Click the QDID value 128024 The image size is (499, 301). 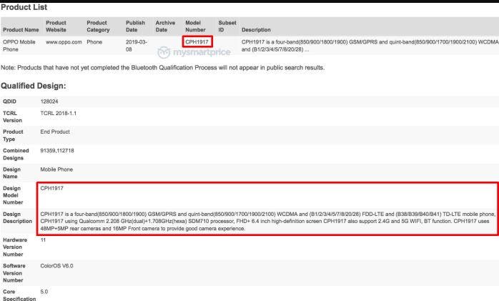click(49, 102)
